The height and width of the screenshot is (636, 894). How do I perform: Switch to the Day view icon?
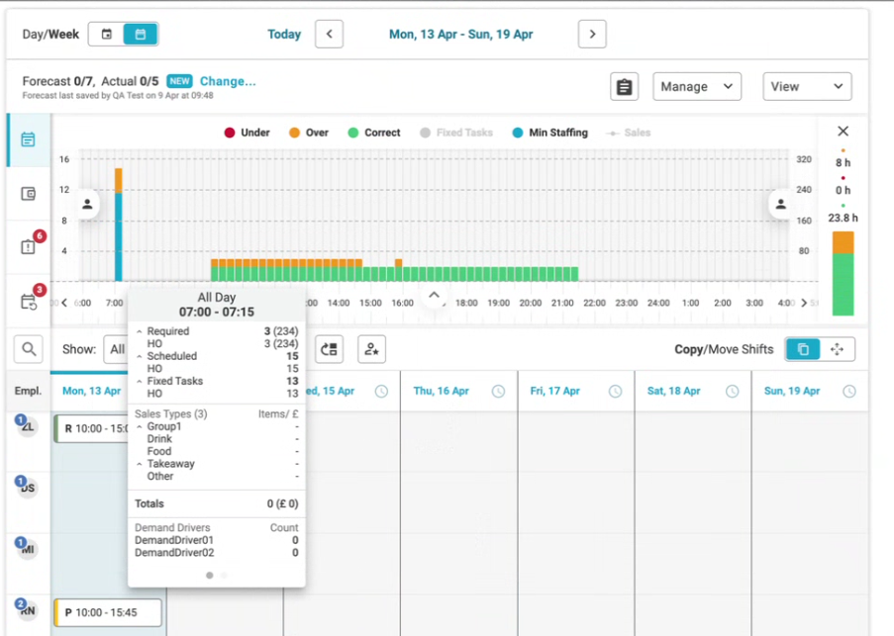(107, 35)
